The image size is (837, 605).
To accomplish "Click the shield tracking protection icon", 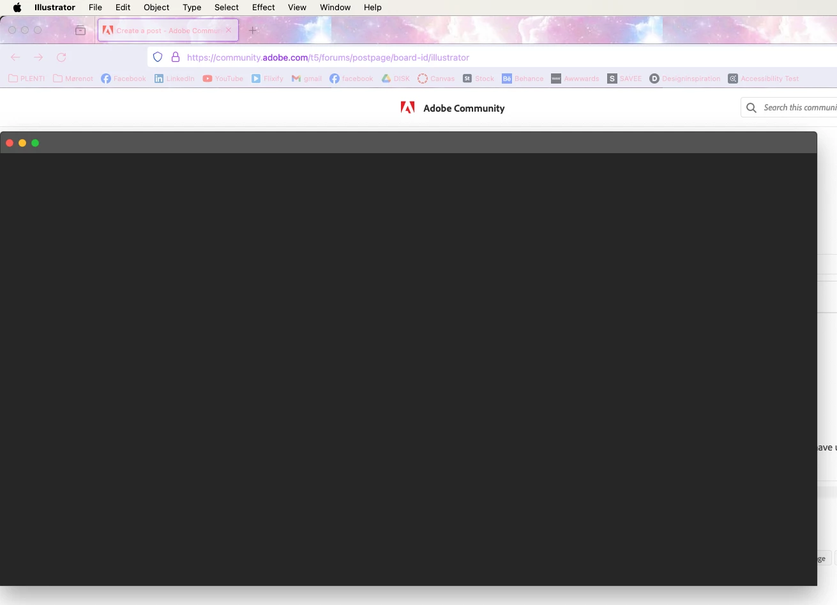I will (158, 57).
